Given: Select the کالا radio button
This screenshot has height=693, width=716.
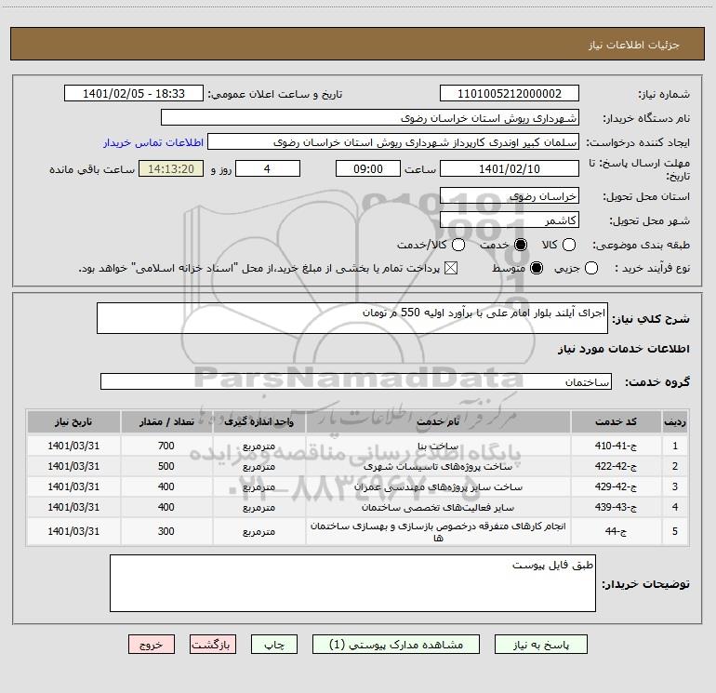Looking at the screenshot, I should point(568,245).
